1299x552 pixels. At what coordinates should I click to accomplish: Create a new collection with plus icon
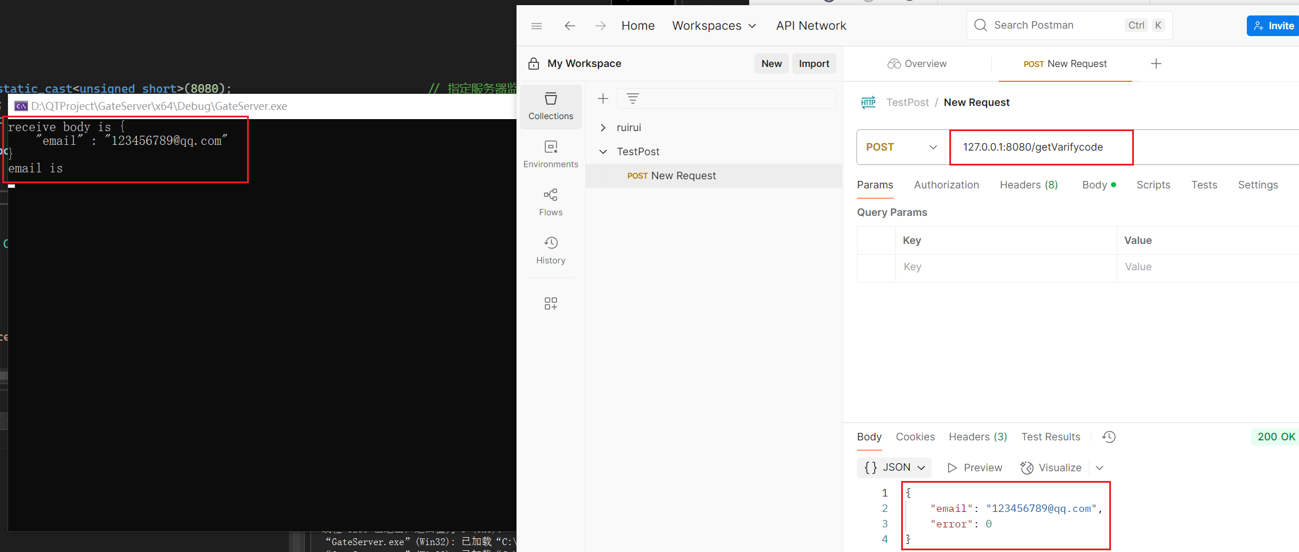coord(602,98)
